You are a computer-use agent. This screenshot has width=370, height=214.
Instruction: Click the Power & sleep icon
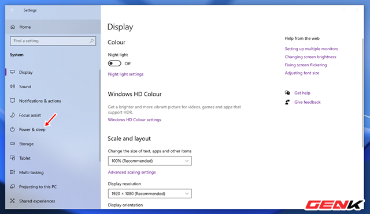point(13,129)
